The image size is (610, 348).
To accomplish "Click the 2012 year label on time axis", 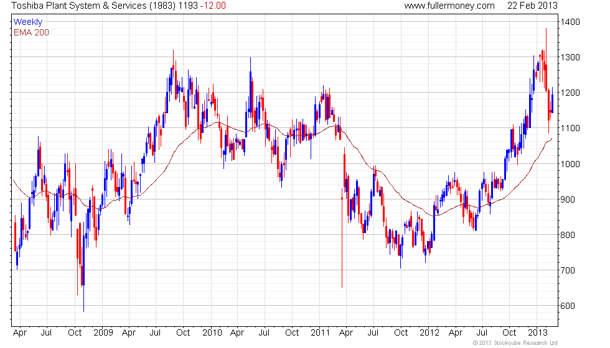I will click(429, 333).
